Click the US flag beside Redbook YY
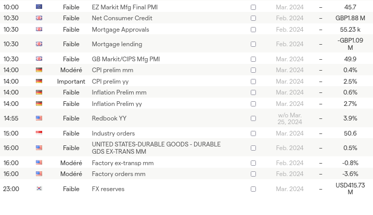373x215 pixels. point(39,118)
